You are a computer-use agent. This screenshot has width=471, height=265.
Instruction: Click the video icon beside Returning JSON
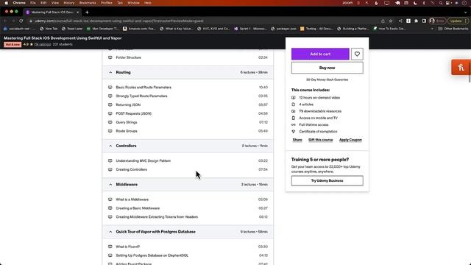[110, 105]
